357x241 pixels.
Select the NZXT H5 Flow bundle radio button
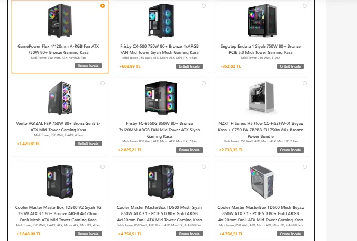pos(305,84)
